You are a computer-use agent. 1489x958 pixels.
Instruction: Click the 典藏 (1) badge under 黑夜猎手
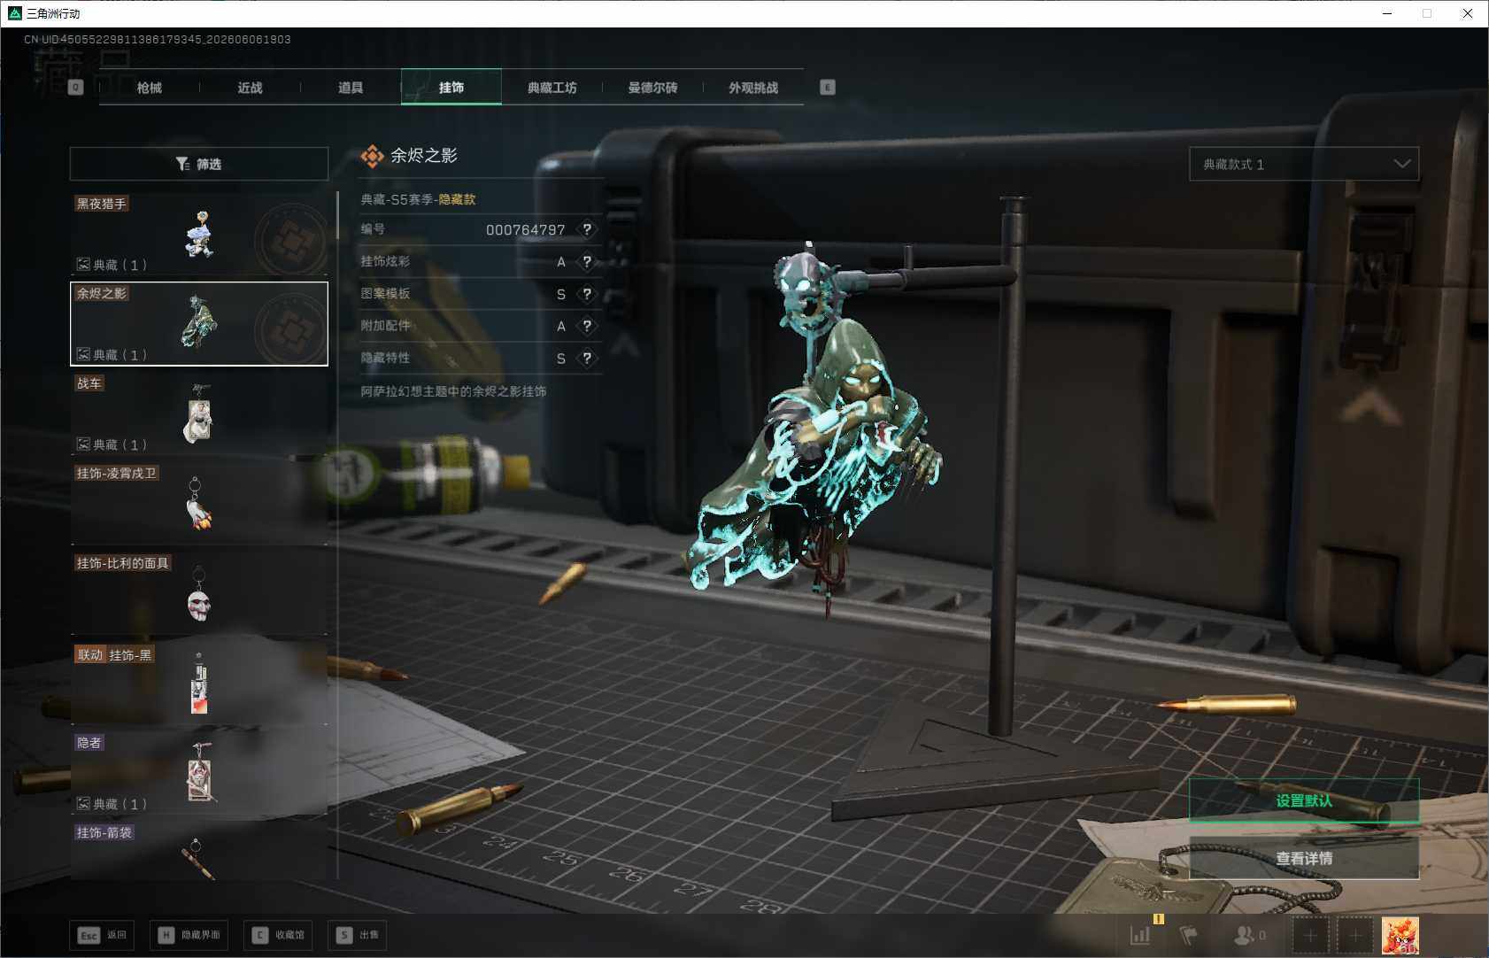(112, 265)
